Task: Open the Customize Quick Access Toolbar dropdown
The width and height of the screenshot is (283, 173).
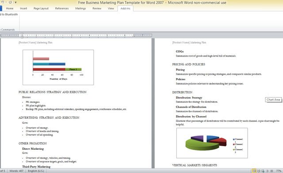Action: [15, 2]
